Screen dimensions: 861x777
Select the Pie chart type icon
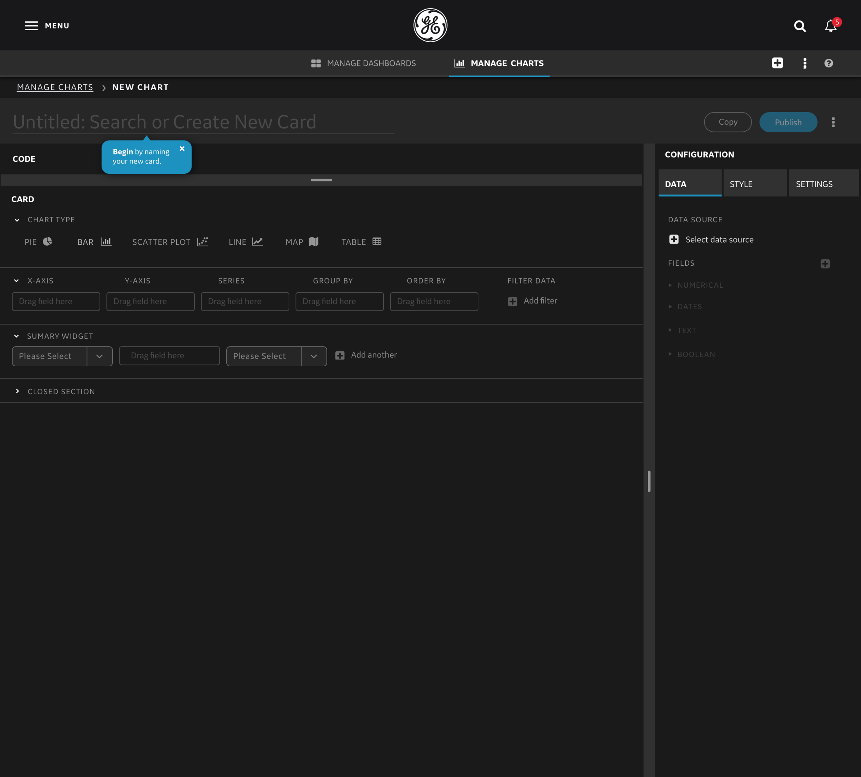[x=48, y=242]
